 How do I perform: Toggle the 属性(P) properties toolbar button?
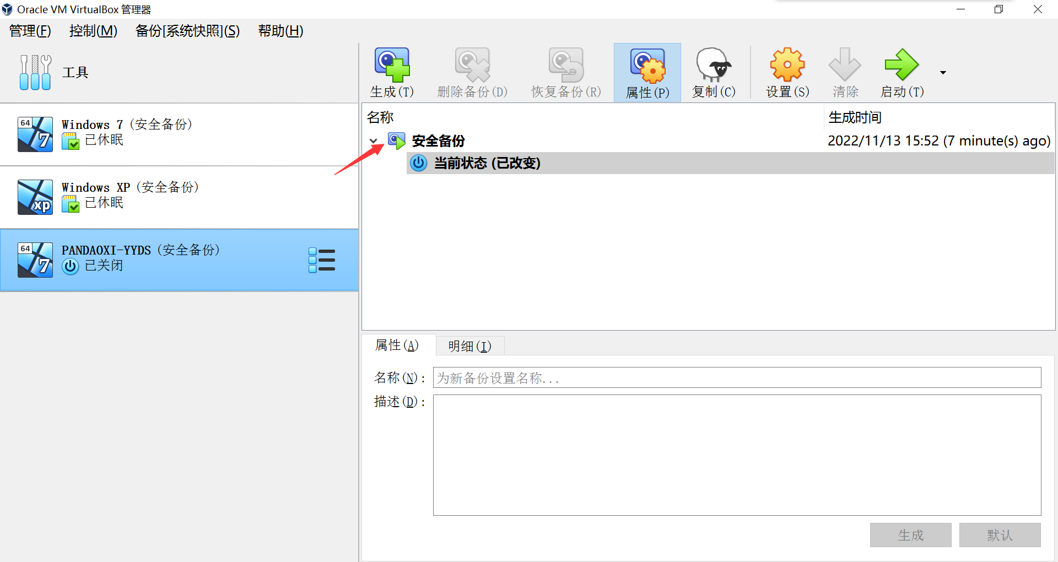point(647,72)
